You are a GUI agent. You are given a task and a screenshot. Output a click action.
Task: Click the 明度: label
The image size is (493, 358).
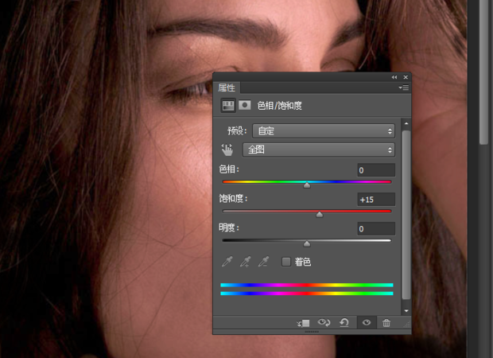pos(229,228)
